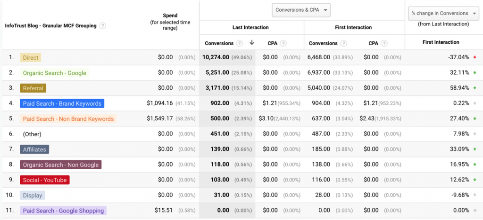Open the Conversions & CPA dropdown
This screenshot has height=220, width=483.
(x=301, y=10)
